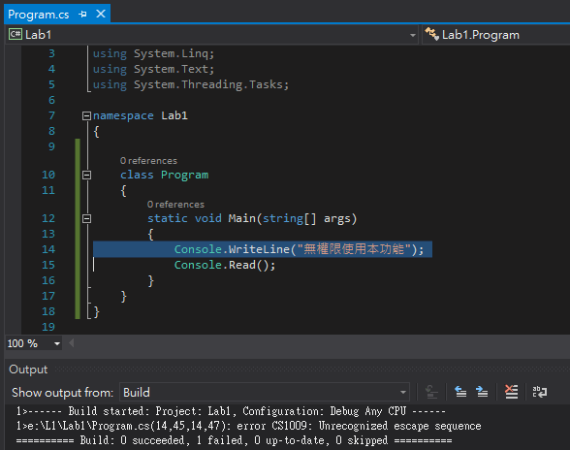Screen dimensions: 570x450
Task: Click the horizontal scrollbar left arrow
Action: [72, 343]
